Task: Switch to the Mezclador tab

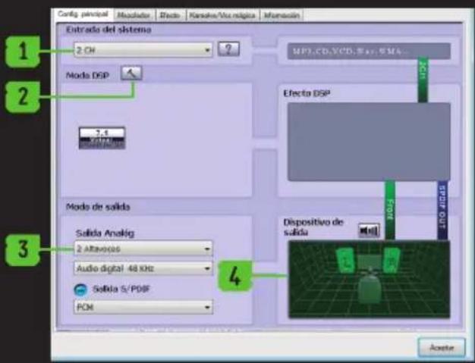Action: pos(134,14)
